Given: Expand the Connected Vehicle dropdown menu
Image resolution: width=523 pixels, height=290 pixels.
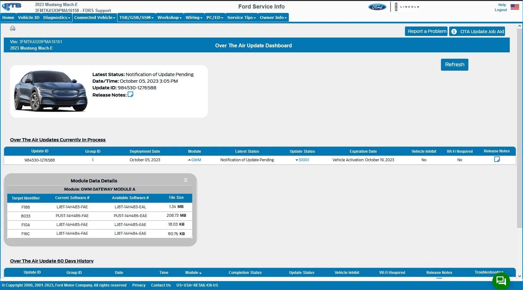Looking at the screenshot, I should click(x=95, y=18).
